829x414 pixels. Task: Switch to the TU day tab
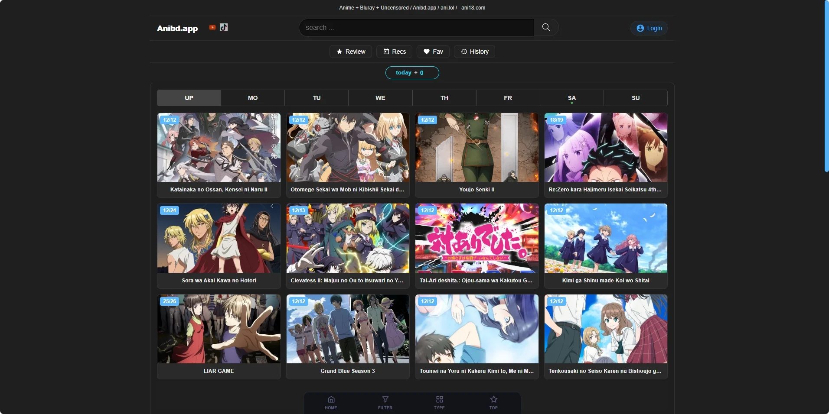[317, 98]
